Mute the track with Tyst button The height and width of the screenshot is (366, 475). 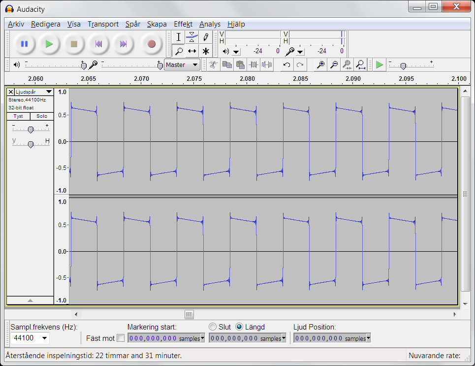[x=18, y=116]
